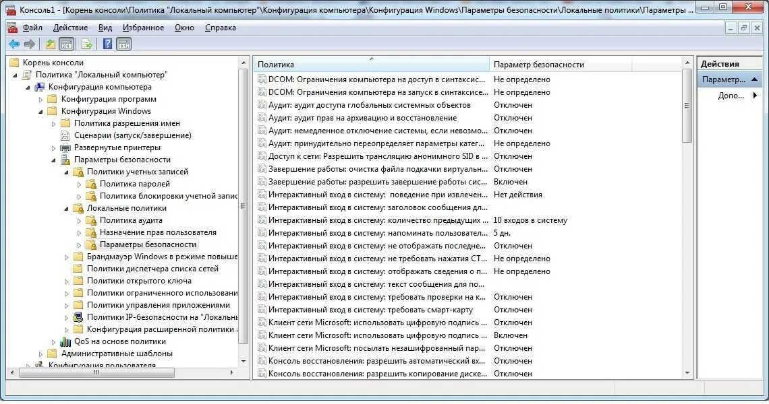The width and height of the screenshot is (769, 404).
Task: Click the policy list vertical scrollbar thumb
Action: coord(687,105)
